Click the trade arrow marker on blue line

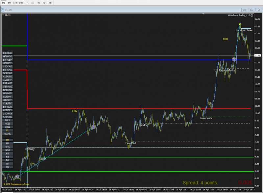point(234,59)
